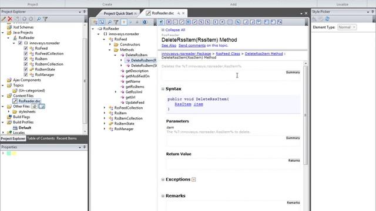376x211 pixels.
Task: Collapse the Content Files node
Action: pos(3,96)
